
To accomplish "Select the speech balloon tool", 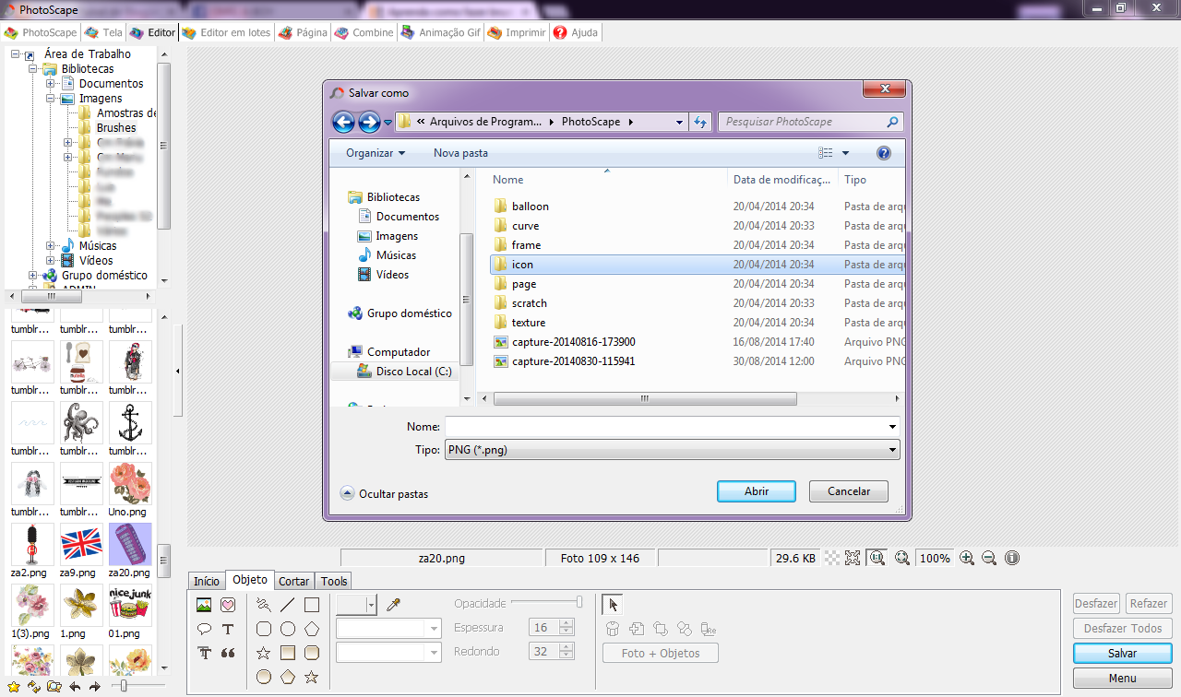I will point(204,629).
